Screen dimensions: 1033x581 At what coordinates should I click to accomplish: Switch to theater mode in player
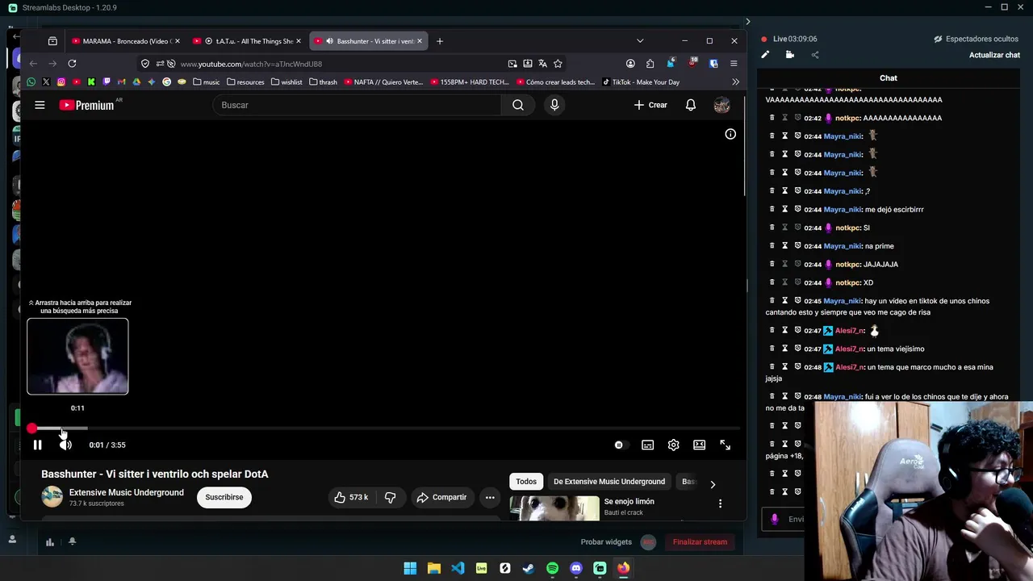[x=699, y=445]
